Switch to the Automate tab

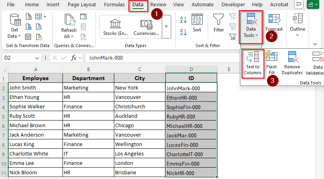click(203, 5)
